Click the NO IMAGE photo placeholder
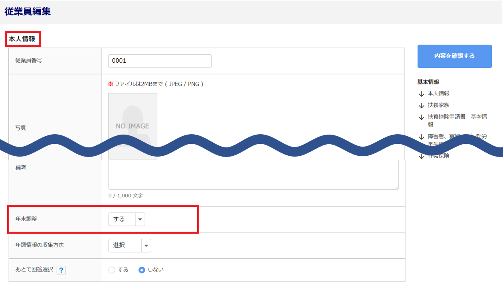The width and height of the screenshot is (503, 286). [133, 120]
